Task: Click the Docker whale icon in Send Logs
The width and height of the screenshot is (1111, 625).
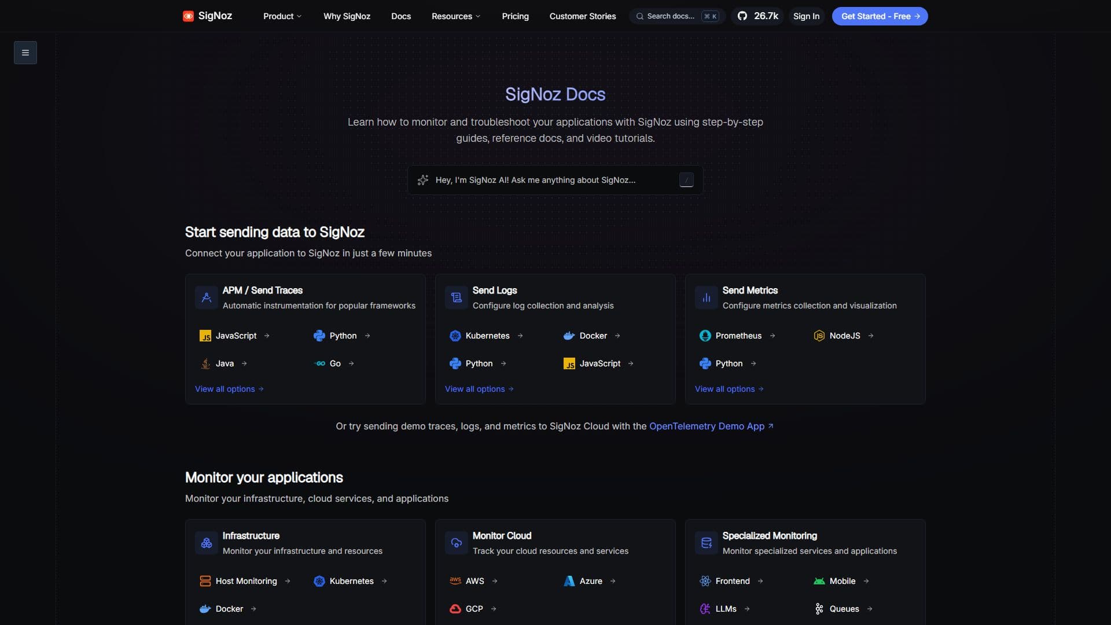Action: 569,336
